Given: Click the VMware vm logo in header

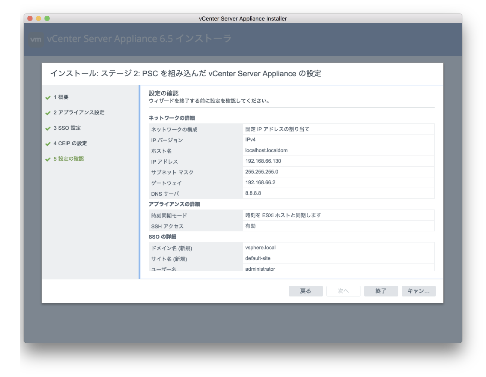Looking at the screenshot, I should (36, 39).
